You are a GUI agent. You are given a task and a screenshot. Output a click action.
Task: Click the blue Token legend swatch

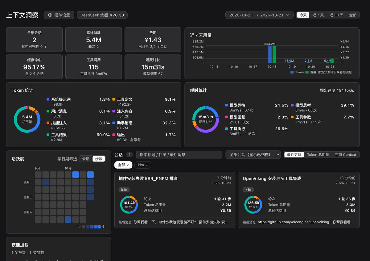(x=292, y=72)
